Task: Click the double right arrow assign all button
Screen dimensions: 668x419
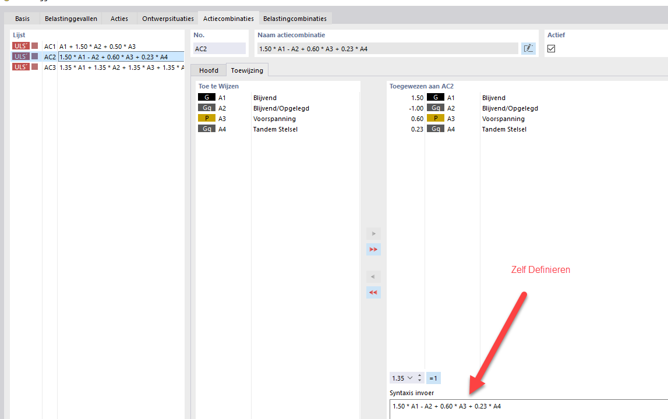Action: tap(374, 249)
